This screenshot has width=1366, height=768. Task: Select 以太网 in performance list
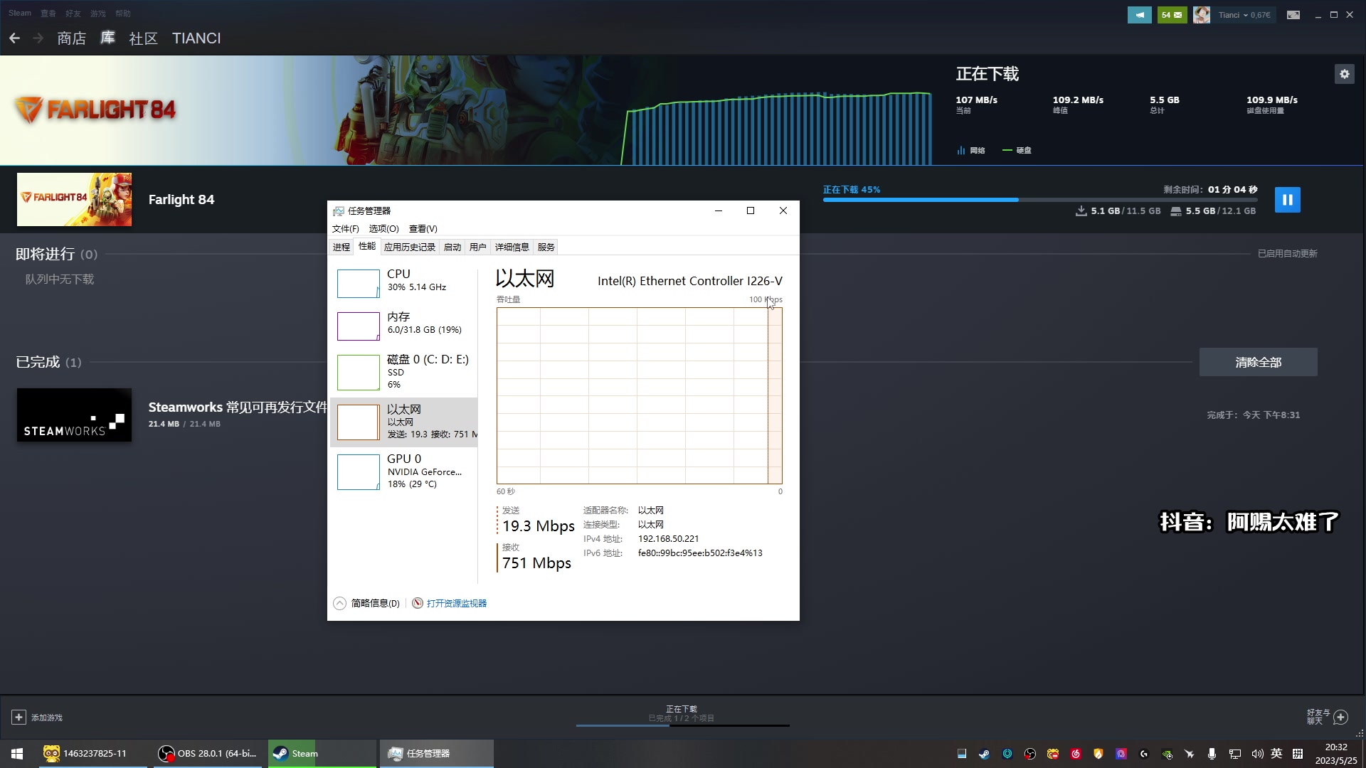(404, 422)
